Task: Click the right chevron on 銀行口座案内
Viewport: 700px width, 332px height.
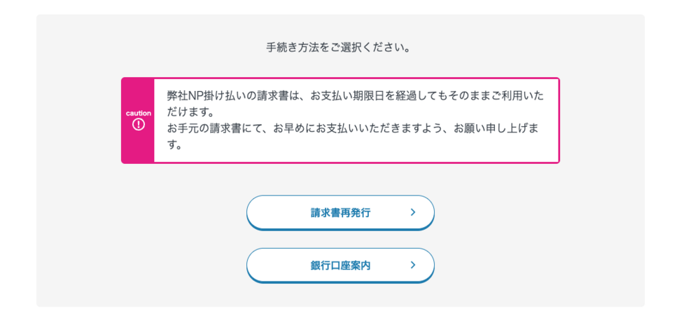Action: pos(413,265)
